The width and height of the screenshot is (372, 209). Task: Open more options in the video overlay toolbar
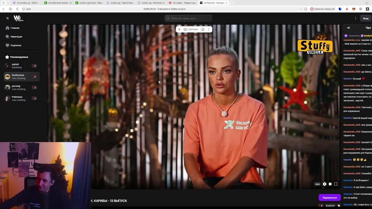click(x=209, y=29)
